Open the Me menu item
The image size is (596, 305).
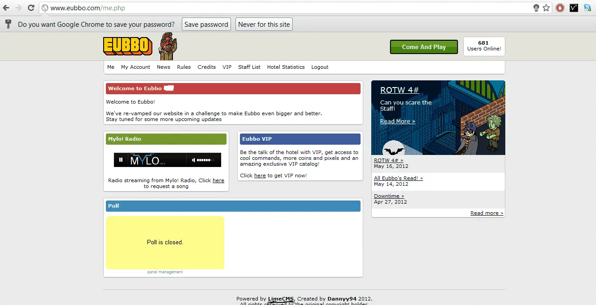pyautogui.click(x=111, y=67)
